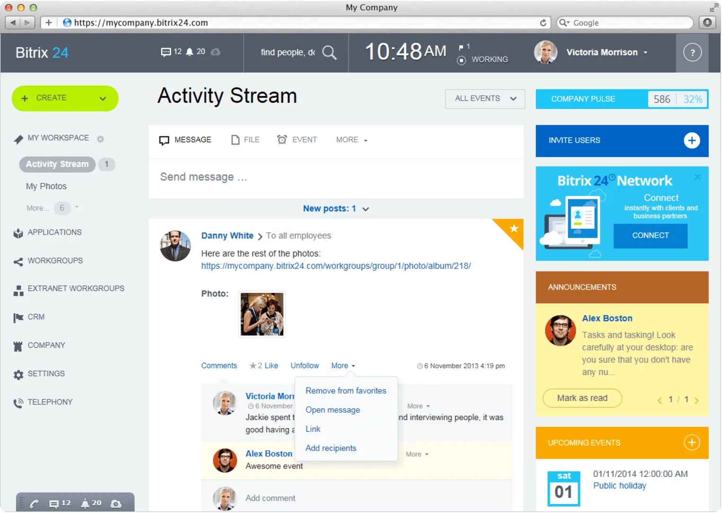This screenshot has height=513, width=722.
Task: Open My Workspace settings gear
Action: tap(100, 139)
